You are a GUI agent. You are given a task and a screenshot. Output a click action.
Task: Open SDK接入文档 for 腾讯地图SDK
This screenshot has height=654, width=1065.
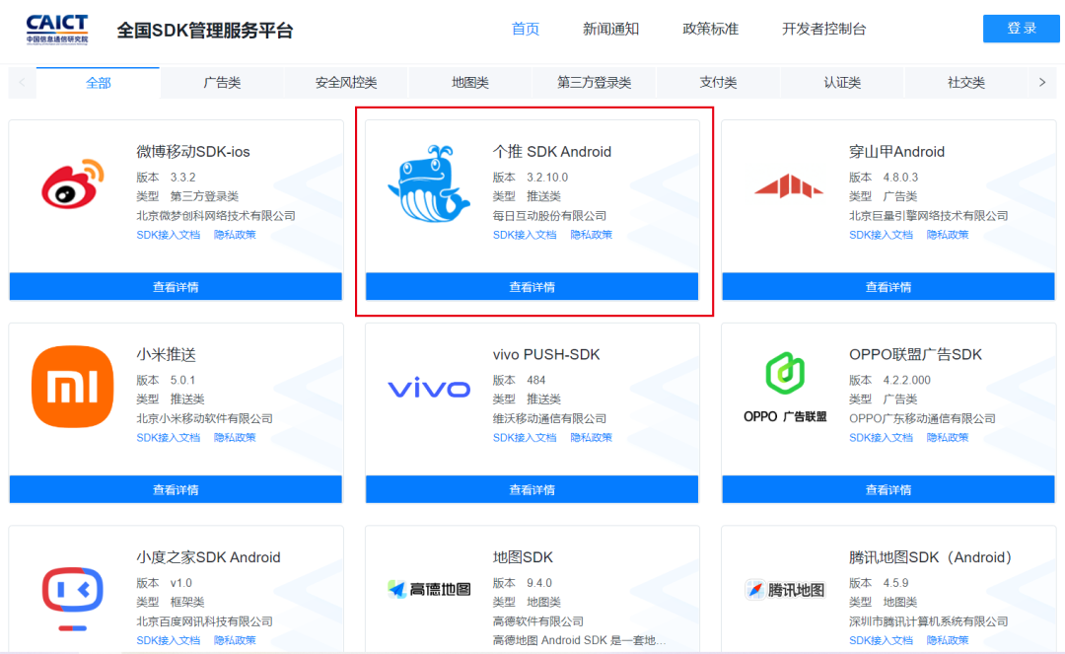pos(881,640)
